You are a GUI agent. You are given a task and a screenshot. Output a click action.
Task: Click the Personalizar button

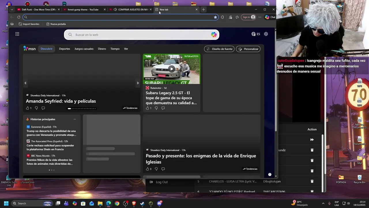(x=248, y=49)
